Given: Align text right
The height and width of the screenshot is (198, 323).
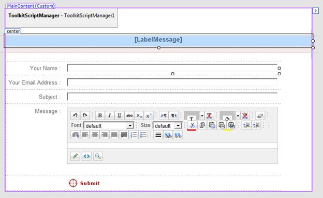Looking at the screenshot, I should point(105,135).
